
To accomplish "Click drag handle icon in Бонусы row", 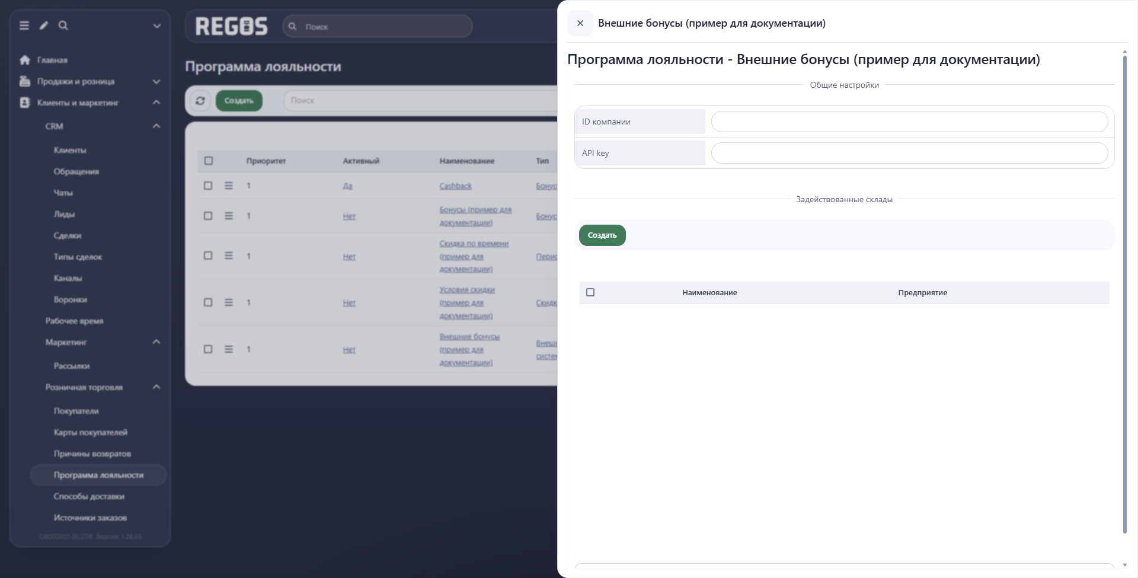I will 229,216.
